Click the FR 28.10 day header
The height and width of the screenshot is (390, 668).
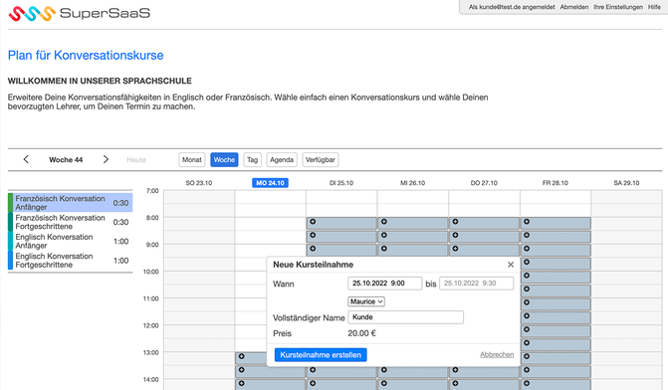click(556, 183)
